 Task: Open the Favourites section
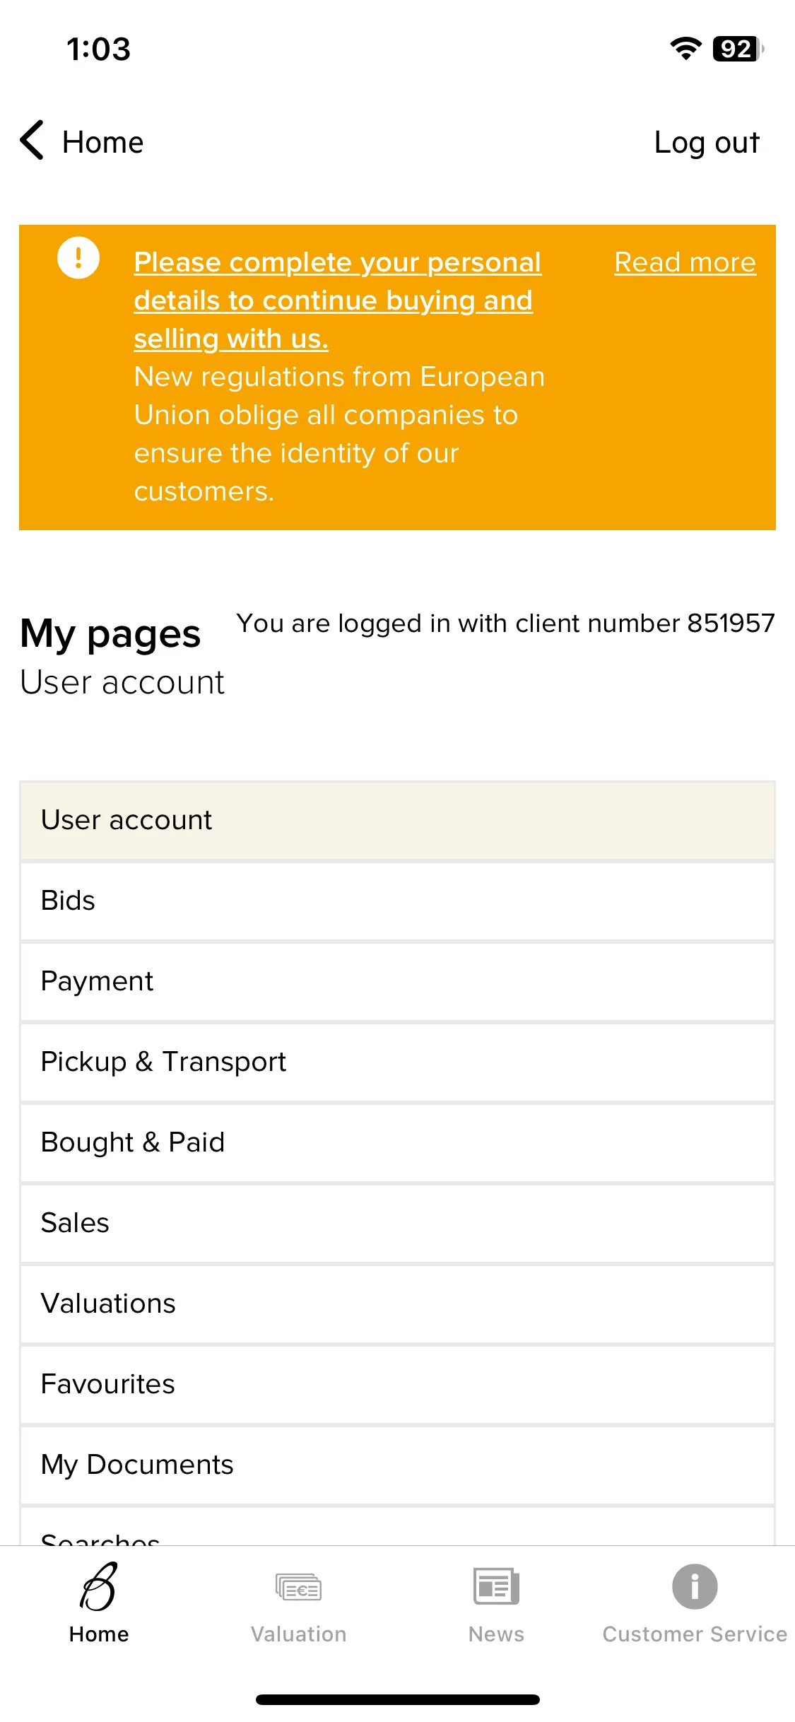[x=397, y=1384]
